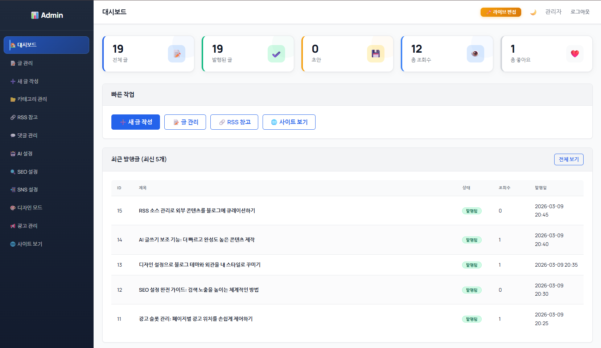Open AI 설정 from the sidebar
This screenshot has height=348, width=601.
pyautogui.click(x=25, y=154)
